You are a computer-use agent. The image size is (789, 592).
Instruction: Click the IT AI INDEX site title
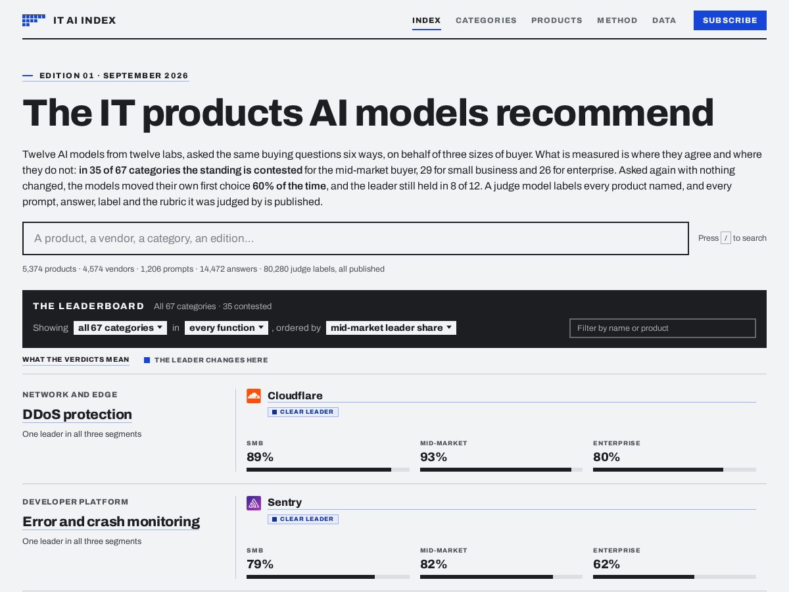coord(85,20)
